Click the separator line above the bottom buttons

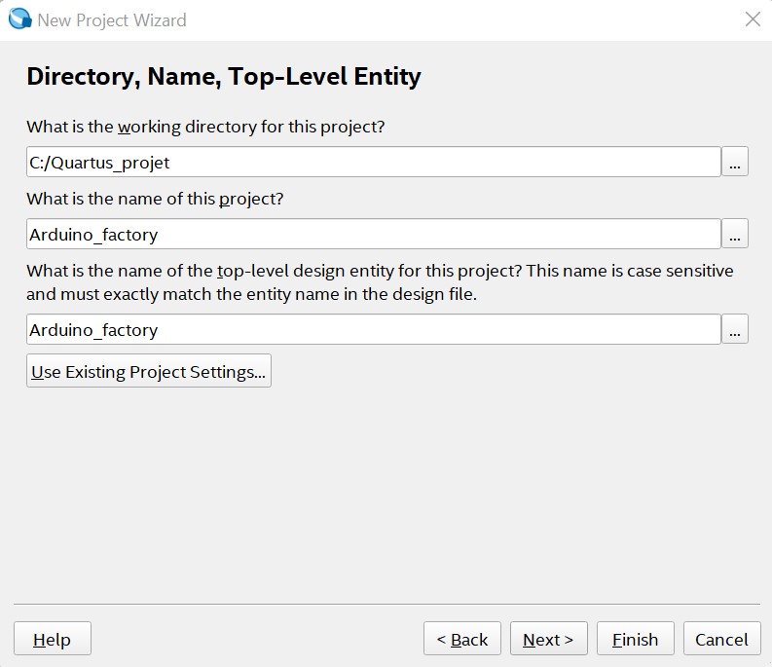386,604
